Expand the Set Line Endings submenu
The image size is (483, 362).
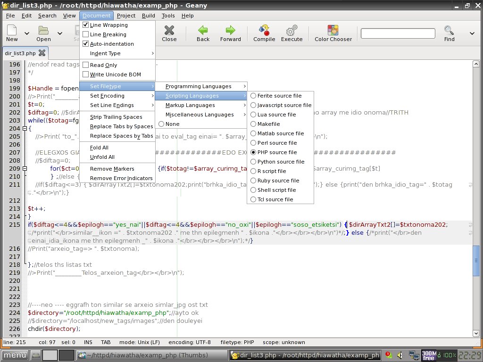117,105
